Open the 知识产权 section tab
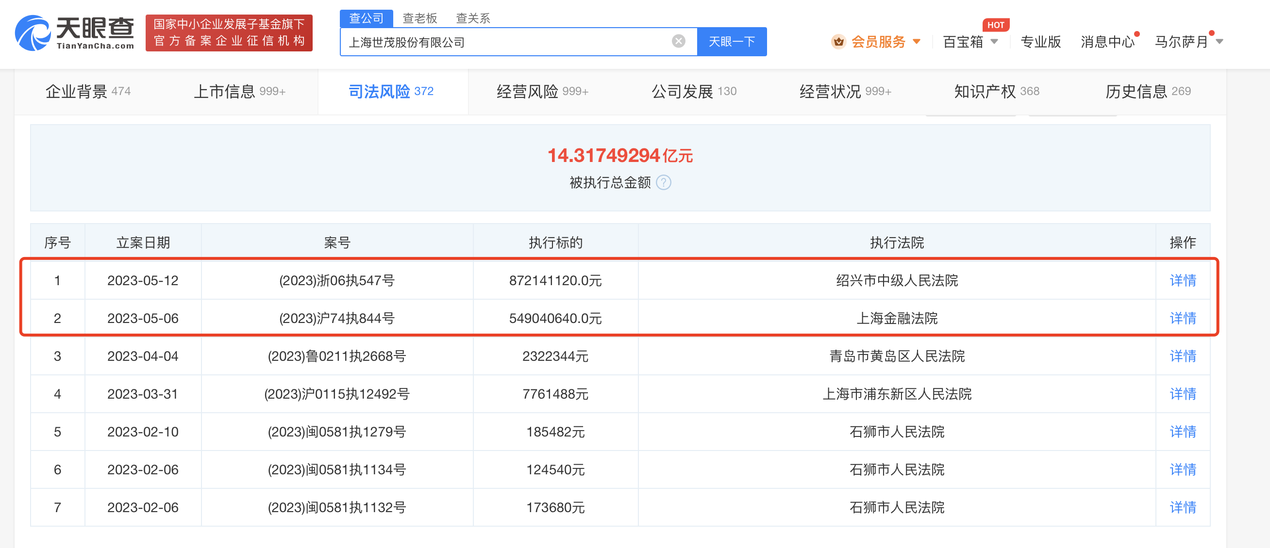 click(996, 92)
